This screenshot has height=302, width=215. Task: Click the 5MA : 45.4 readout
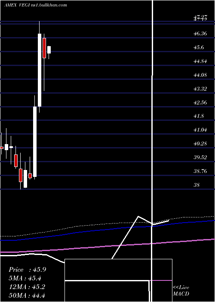[x=25, y=278]
